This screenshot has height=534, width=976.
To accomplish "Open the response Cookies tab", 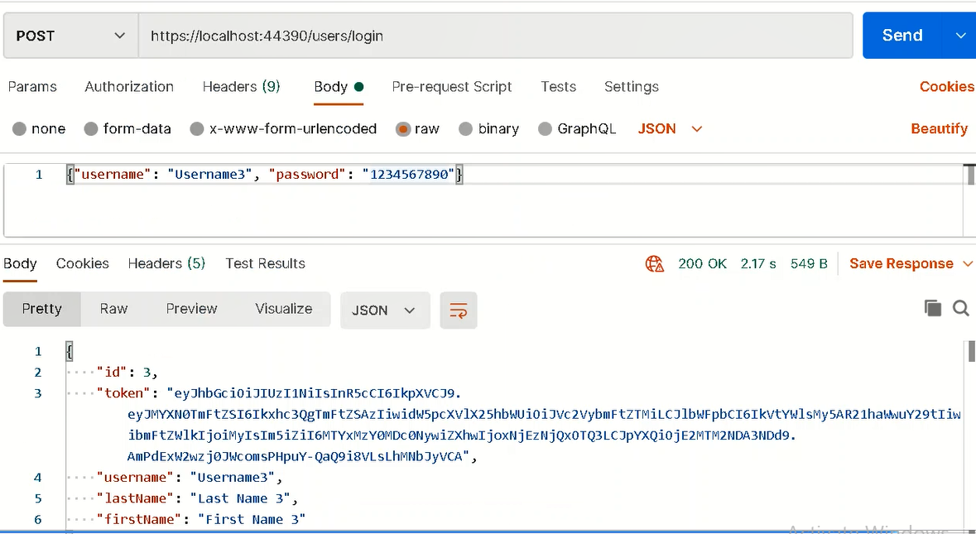I will click(82, 264).
